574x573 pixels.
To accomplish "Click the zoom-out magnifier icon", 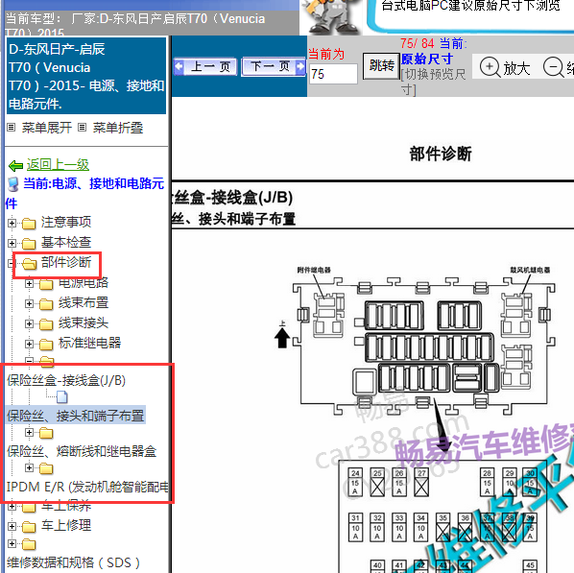I will point(553,67).
